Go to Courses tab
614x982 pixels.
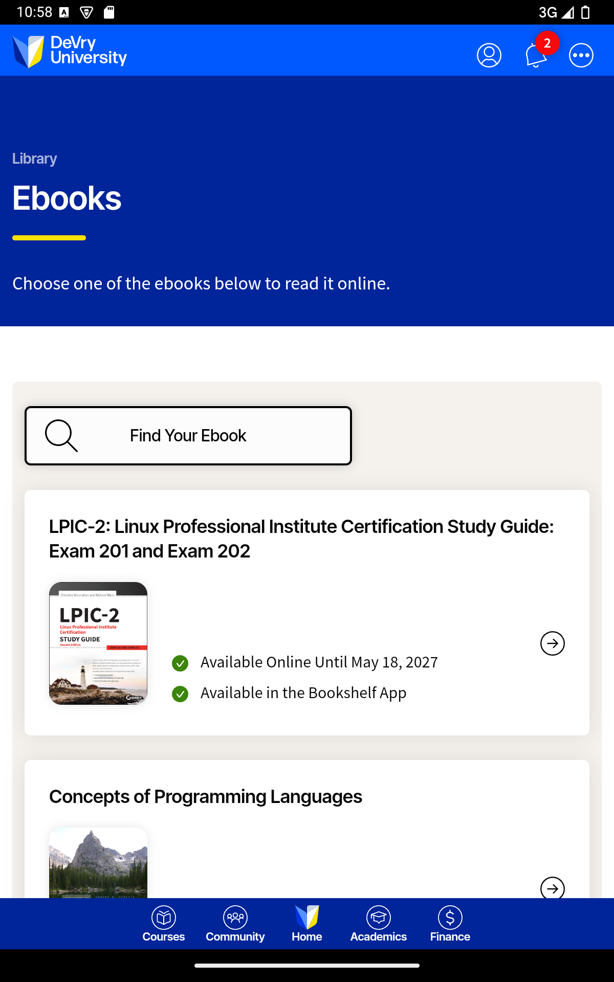[x=164, y=924]
